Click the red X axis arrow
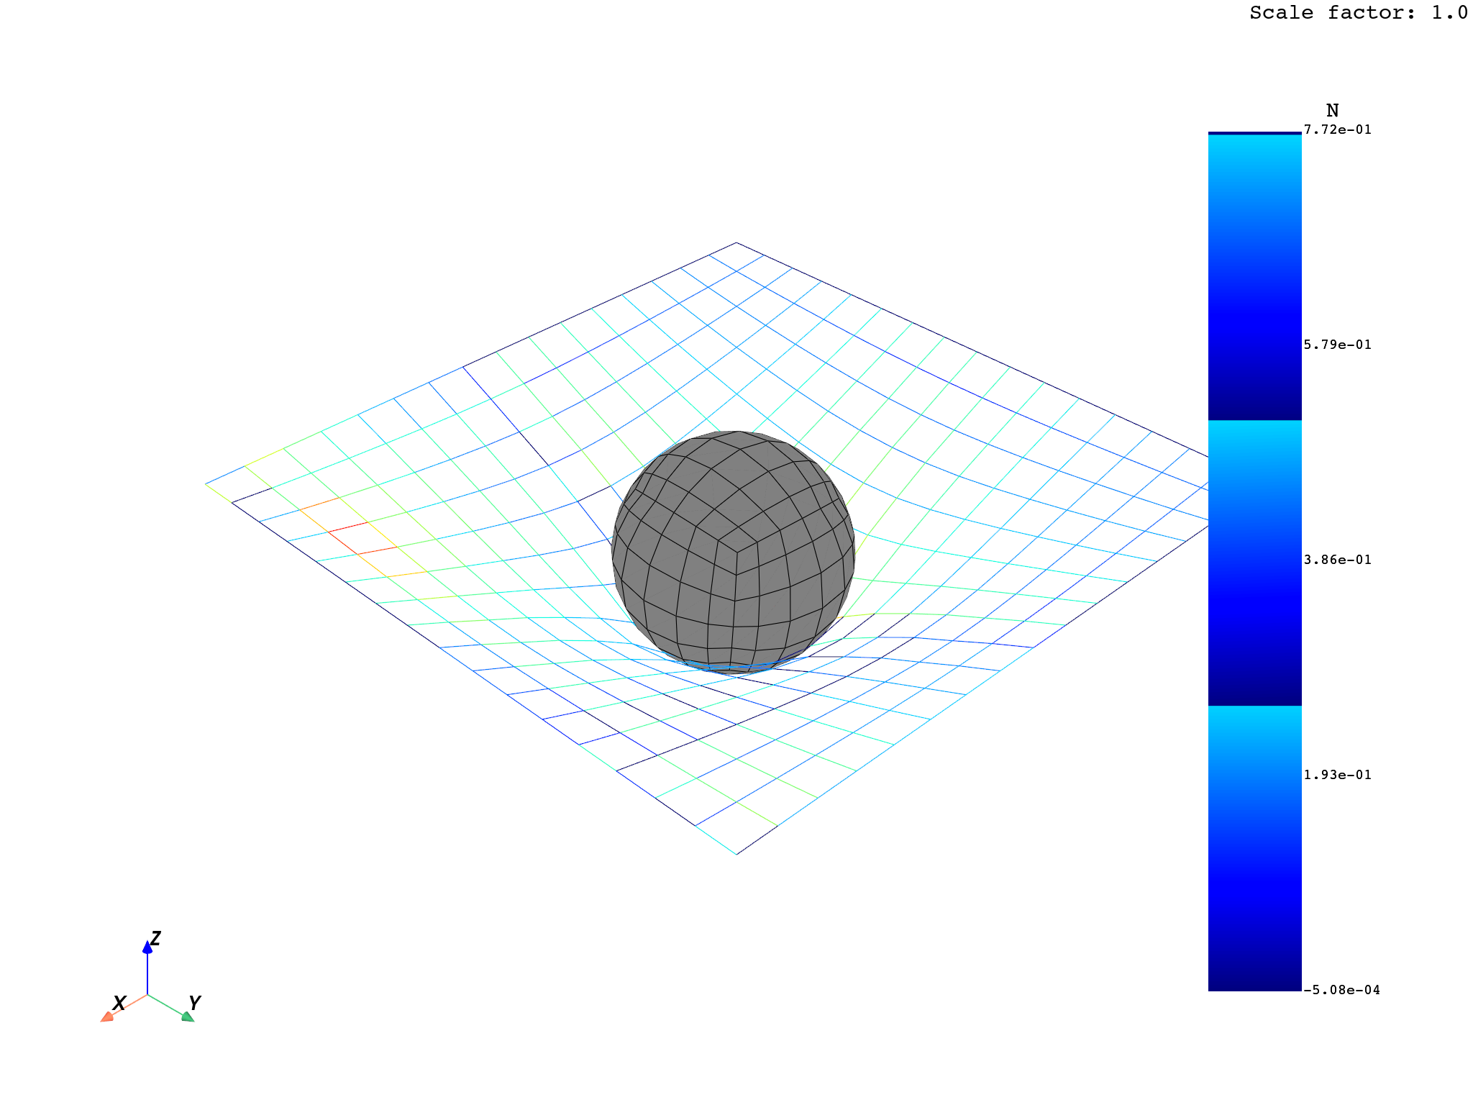This screenshot has width=1473, height=1105. pyautogui.click(x=107, y=1016)
